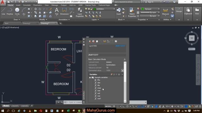Return converted value to calculator input
The width and height of the screenshot is (202, 113).
122,70
